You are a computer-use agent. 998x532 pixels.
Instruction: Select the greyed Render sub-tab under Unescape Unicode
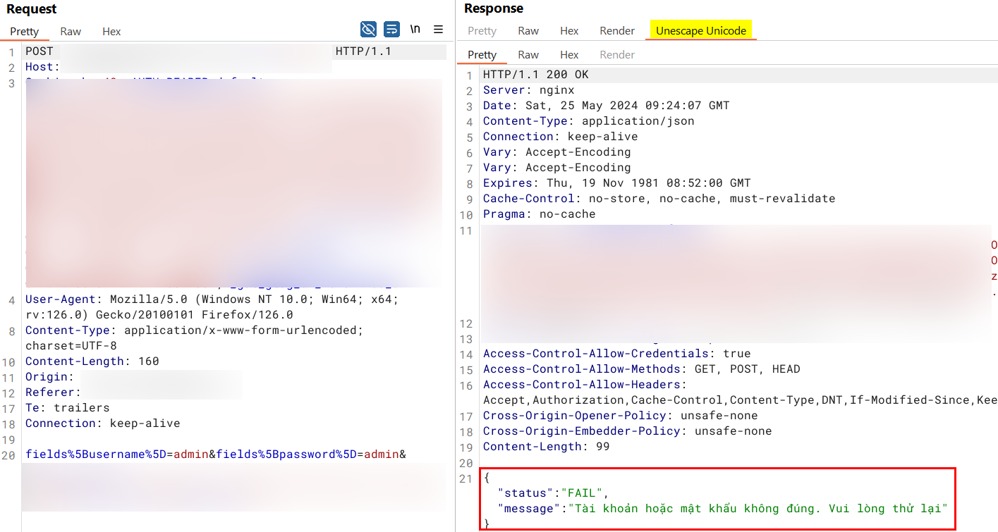tap(617, 54)
